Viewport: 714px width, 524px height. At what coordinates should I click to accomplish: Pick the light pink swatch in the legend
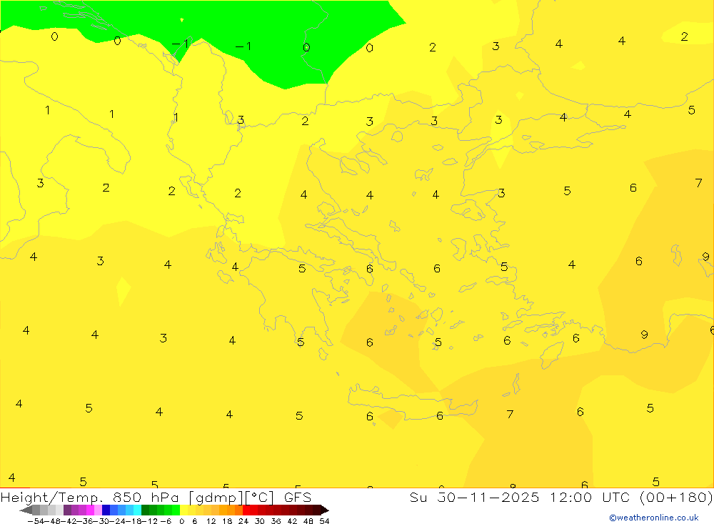tap(98, 510)
